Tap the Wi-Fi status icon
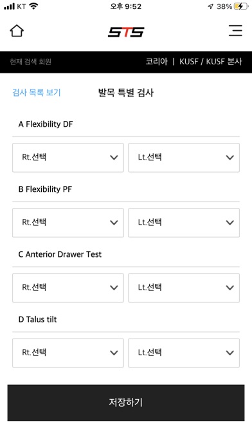The height and width of the screenshot is (448, 252). (x=34, y=6)
